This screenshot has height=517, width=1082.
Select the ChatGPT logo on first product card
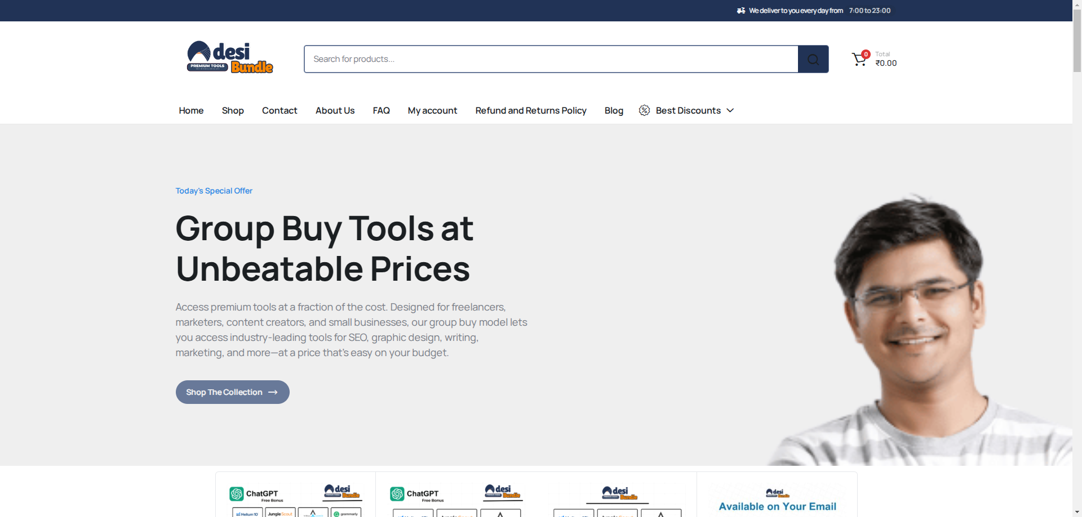click(236, 493)
